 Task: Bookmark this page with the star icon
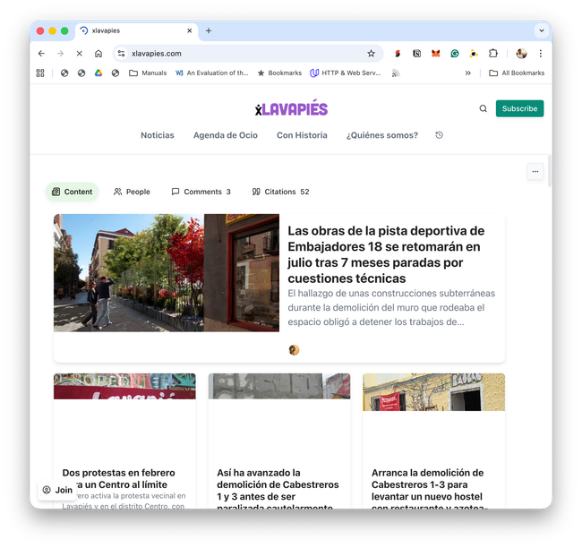(x=371, y=54)
